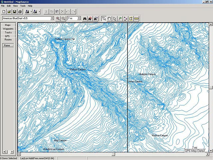The width and height of the screenshot is (213, 160).
Task: Click the horizontal map scrollbar thumb
Action: pos(113,154)
